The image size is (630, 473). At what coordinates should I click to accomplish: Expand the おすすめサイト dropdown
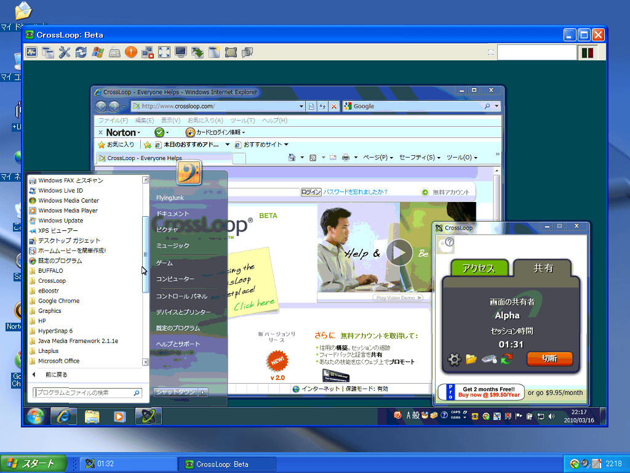tap(287, 145)
